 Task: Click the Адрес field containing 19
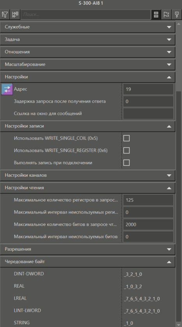click(148, 89)
